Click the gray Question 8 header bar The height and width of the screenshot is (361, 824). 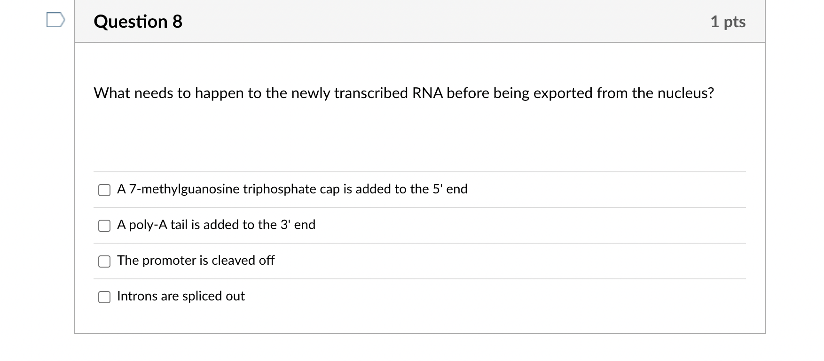(423, 22)
